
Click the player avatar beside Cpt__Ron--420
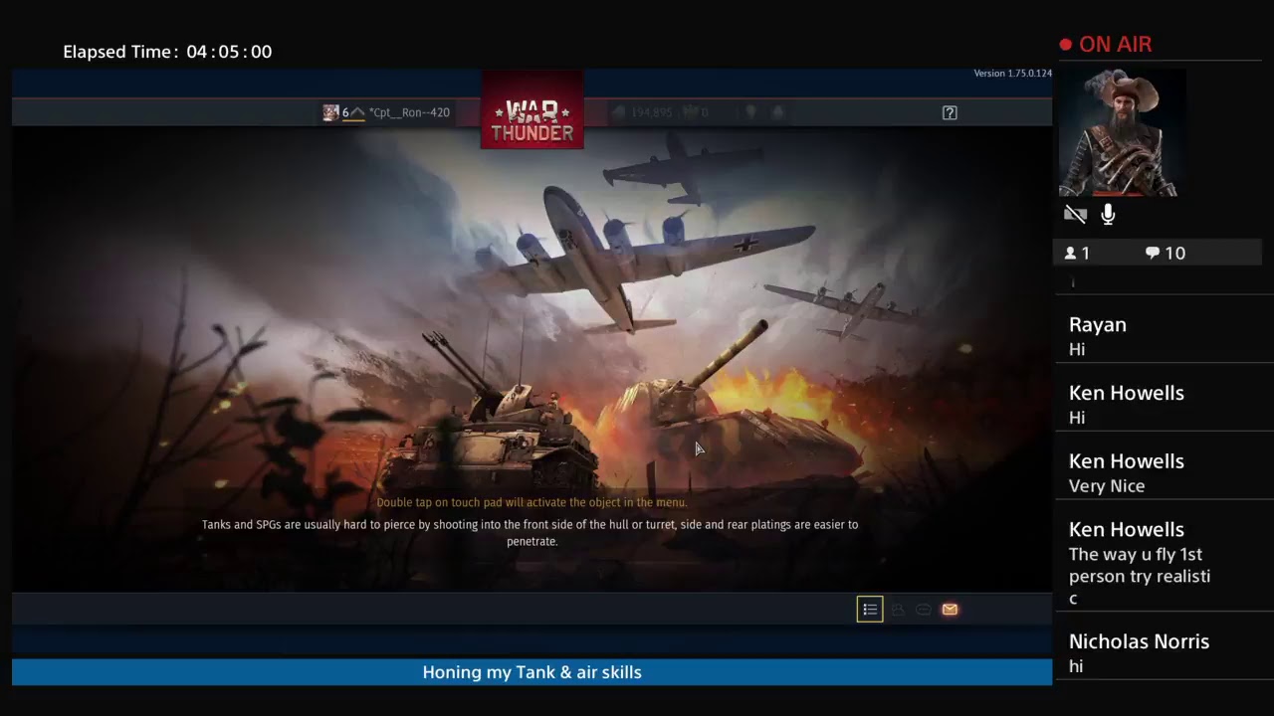tap(330, 112)
